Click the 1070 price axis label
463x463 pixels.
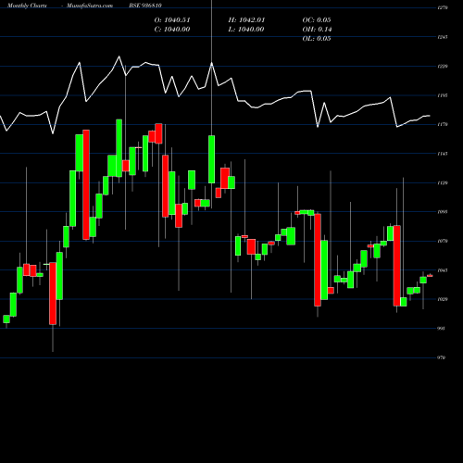(443, 241)
